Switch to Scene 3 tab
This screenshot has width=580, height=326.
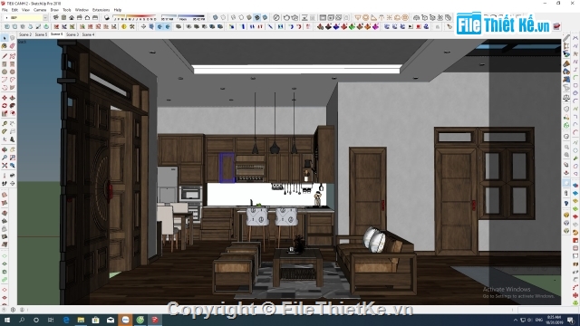pos(72,34)
